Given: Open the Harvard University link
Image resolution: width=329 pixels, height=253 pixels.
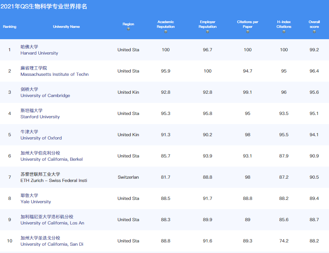Looking at the screenshot, I should pos(39,53).
